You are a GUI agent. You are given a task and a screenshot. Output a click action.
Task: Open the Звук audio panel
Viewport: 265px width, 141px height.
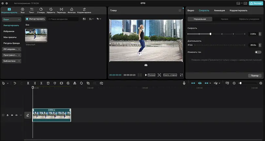tap(23, 11)
